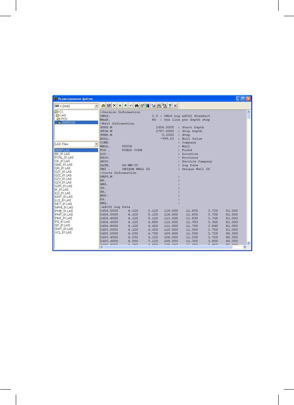Select file FCNL_01.LAS

pyautogui.click(x=64, y=158)
